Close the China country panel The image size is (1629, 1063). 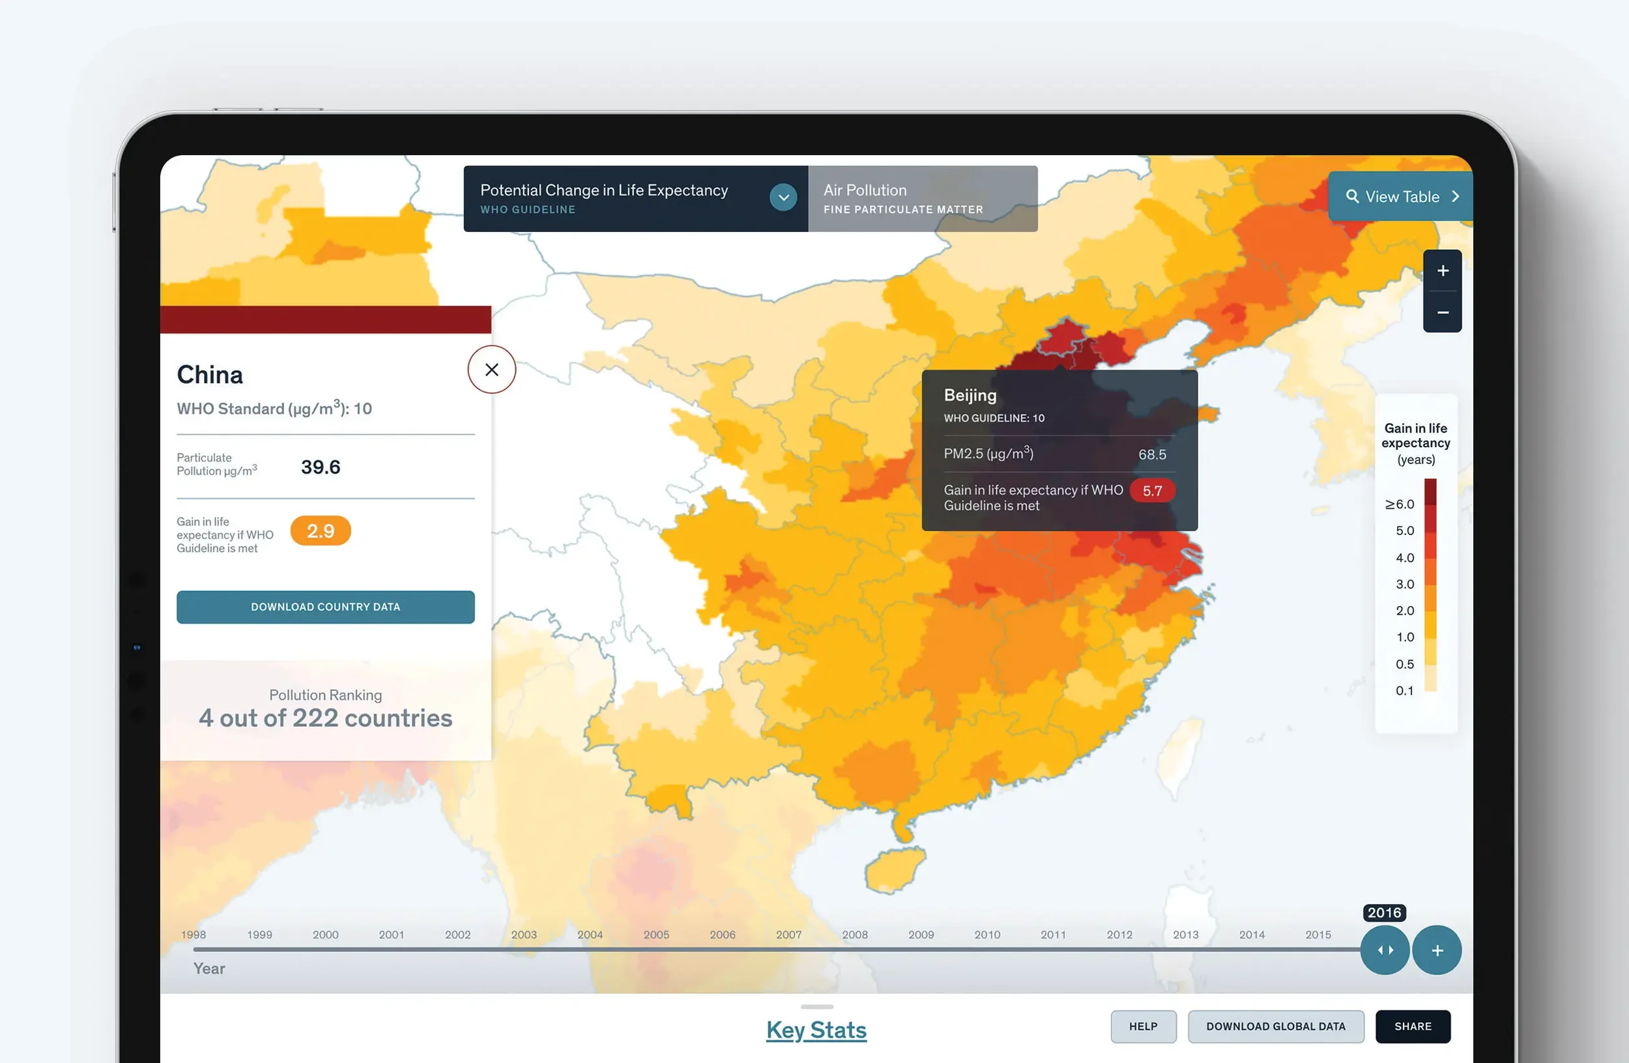(x=491, y=370)
